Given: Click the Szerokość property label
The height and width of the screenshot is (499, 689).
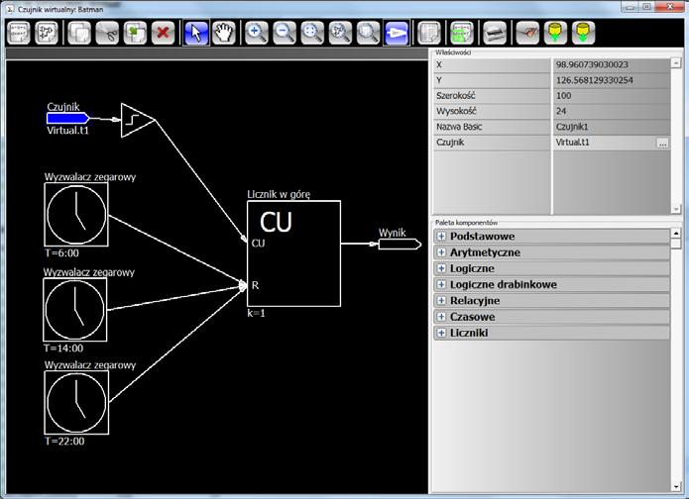Looking at the screenshot, I should [x=456, y=96].
